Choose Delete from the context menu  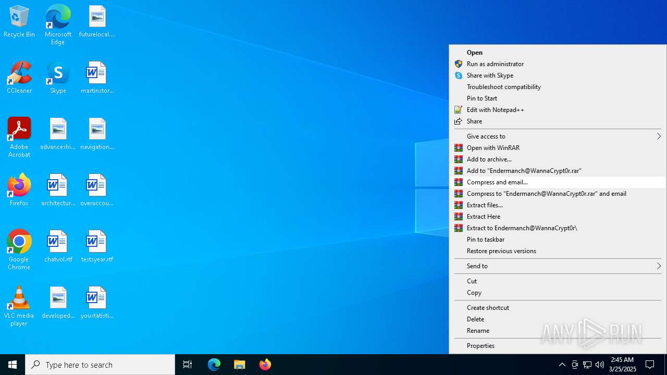click(558, 319)
